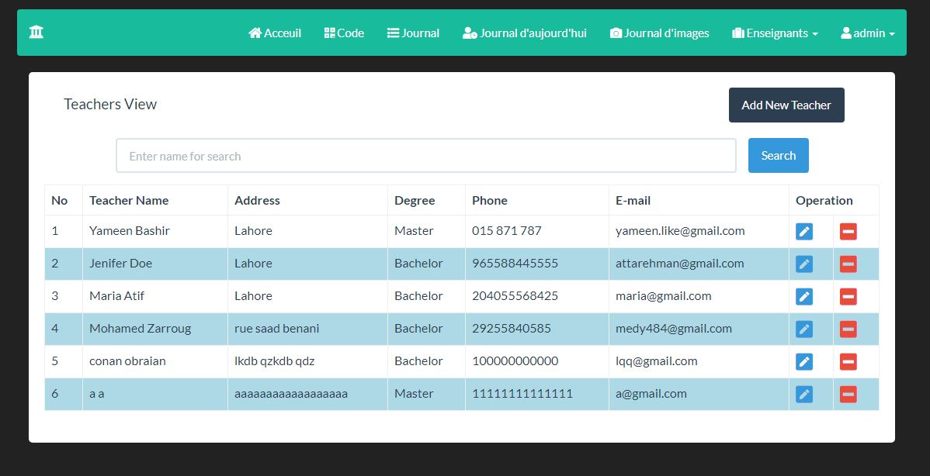Image resolution: width=930 pixels, height=476 pixels.
Task: Click the Lahore address for Maria Atif
Action: (253, 296)
